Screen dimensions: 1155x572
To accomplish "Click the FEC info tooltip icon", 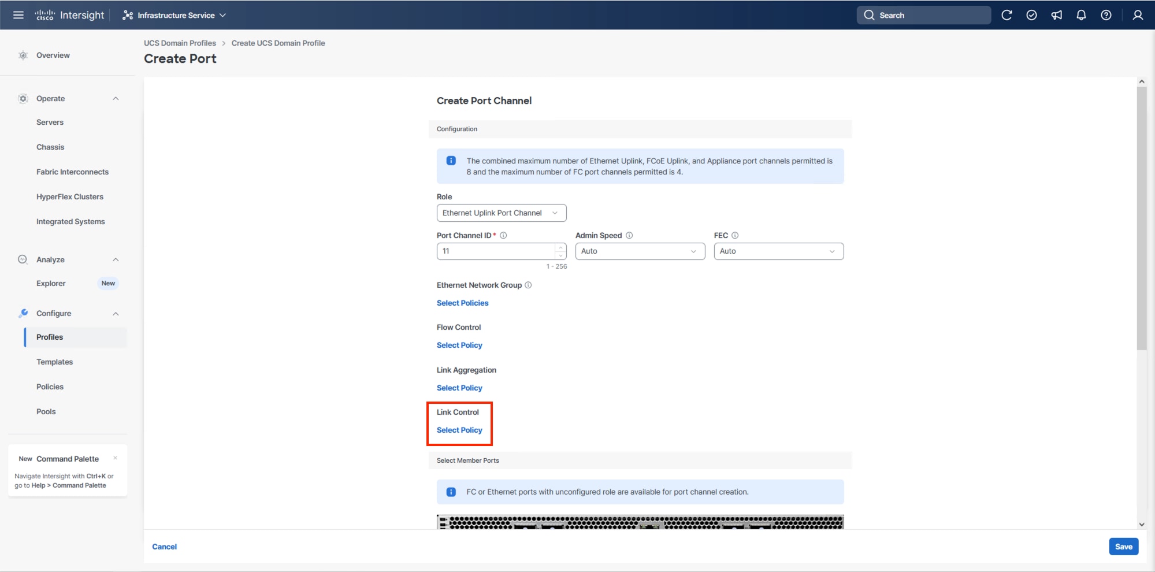I will click(734, 235).
